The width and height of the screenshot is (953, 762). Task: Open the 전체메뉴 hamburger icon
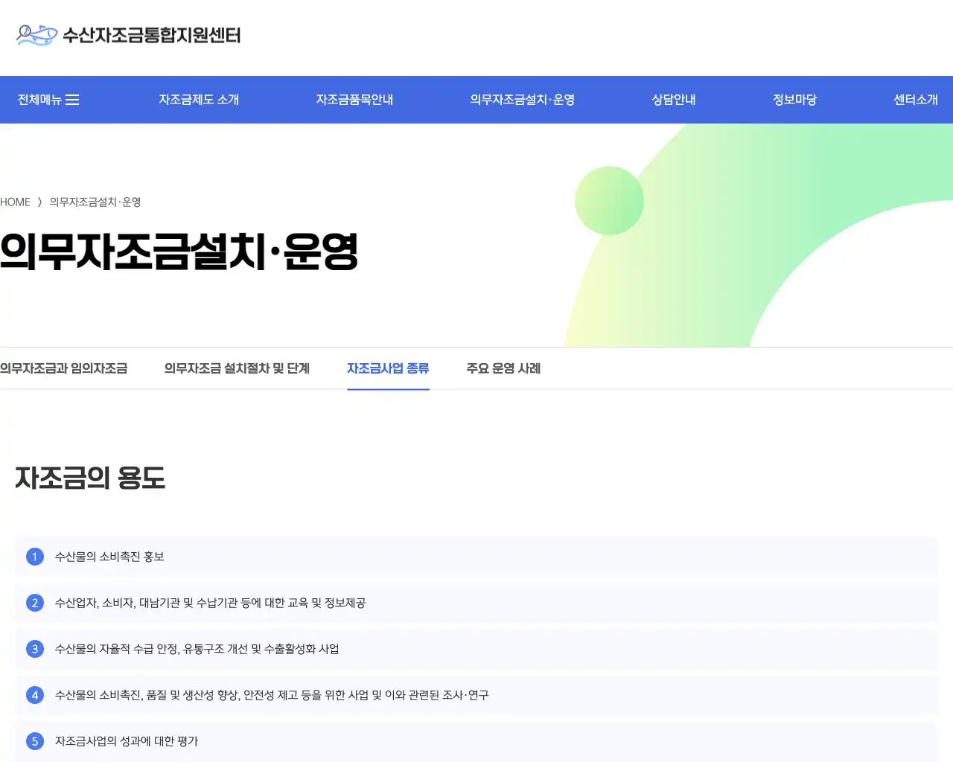coord(74,99)
